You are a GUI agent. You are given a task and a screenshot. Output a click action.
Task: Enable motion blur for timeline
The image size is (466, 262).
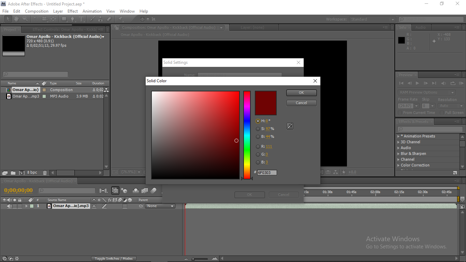[154, 191]
